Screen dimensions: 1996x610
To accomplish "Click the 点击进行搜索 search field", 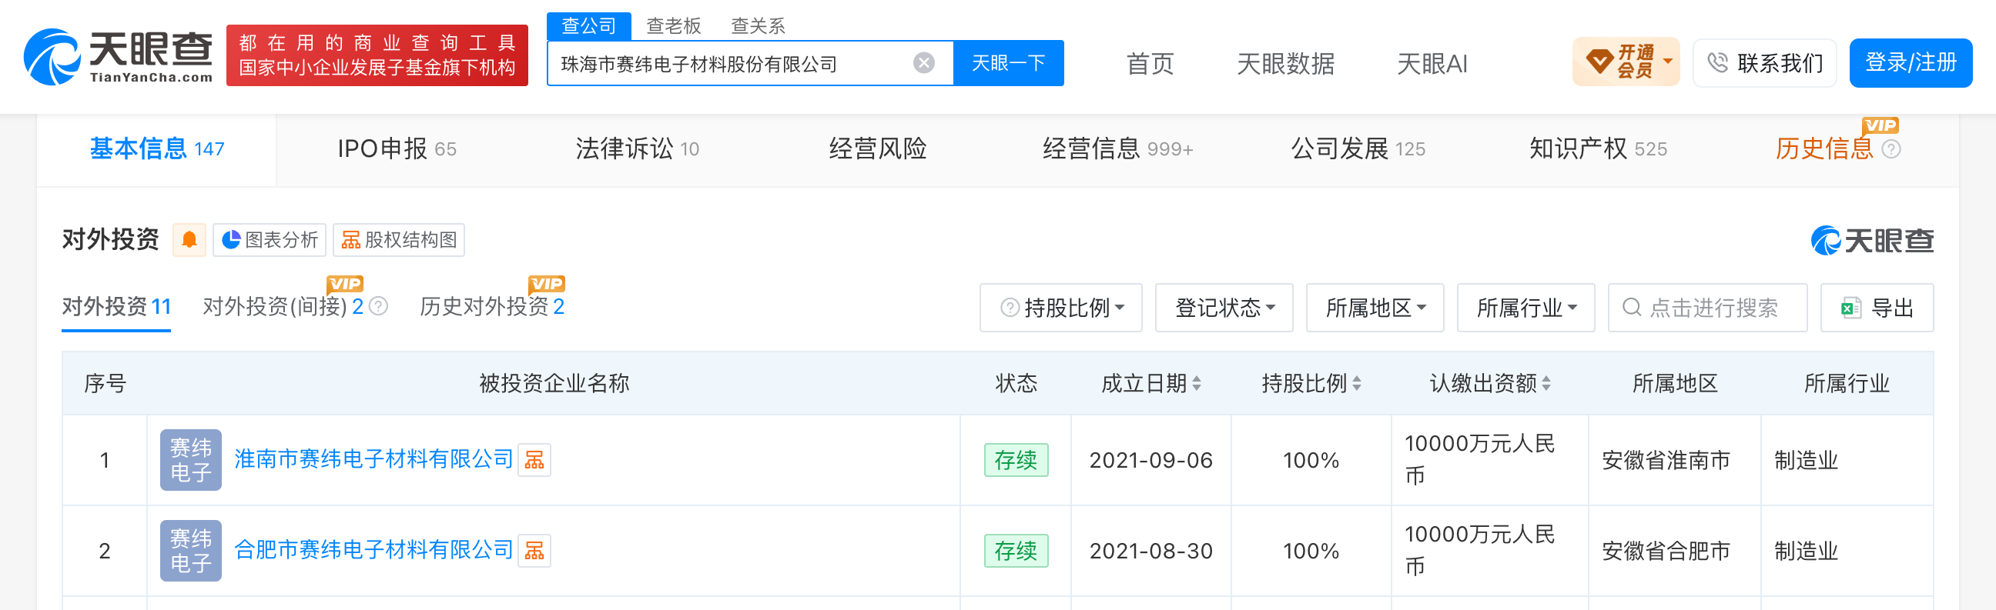I will click(x=1708, y=308).
